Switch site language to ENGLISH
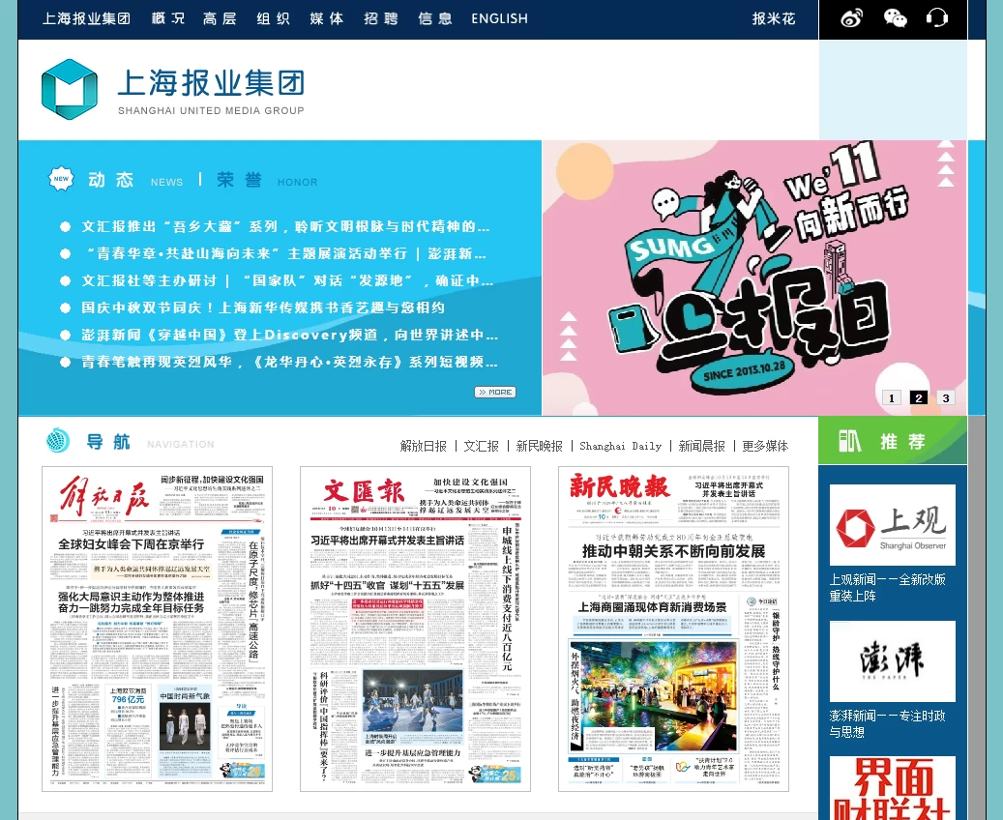 [499, 18]
